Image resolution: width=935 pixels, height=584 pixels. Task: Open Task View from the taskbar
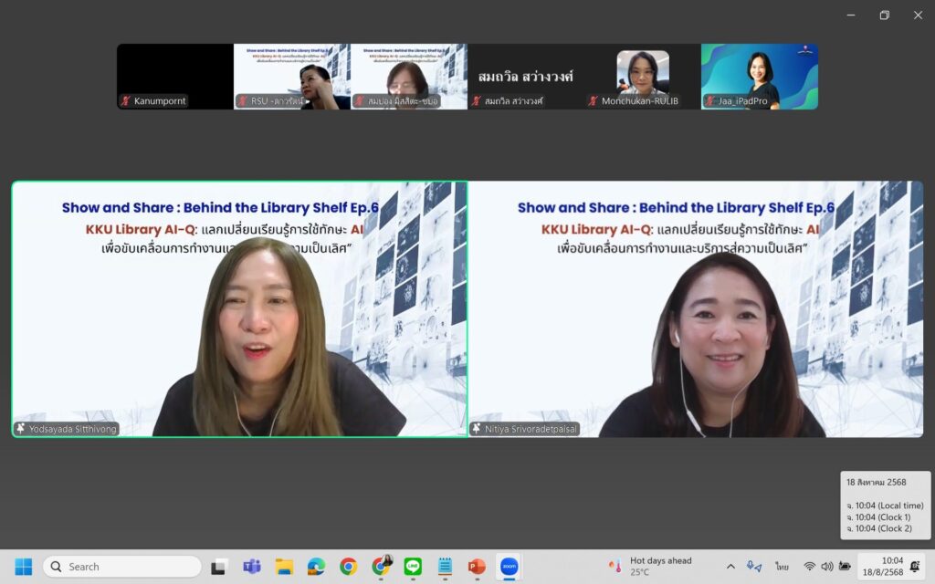coord(218,567)
